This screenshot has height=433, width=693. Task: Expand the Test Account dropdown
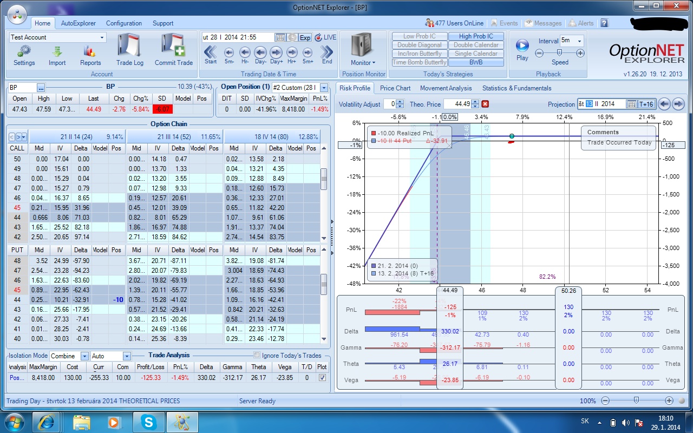[x=102, y=37]
